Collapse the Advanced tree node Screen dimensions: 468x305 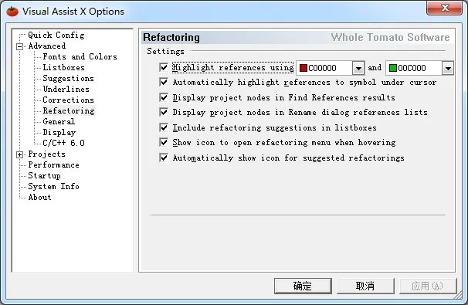click(20, 46)
